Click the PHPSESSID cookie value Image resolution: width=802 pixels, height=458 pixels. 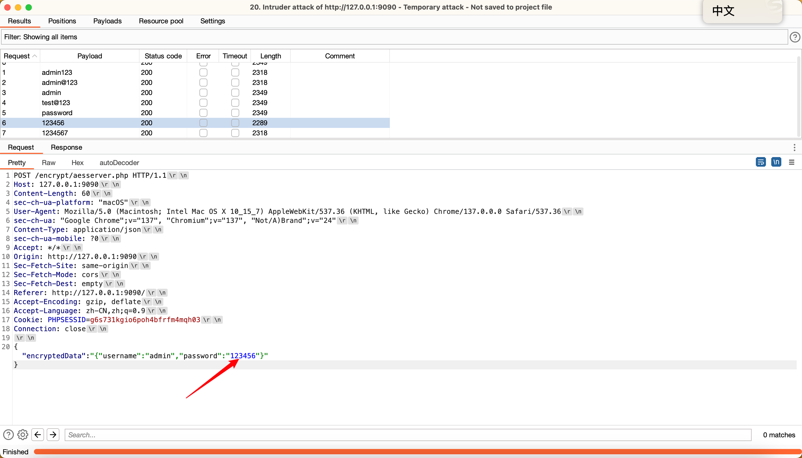145,320
